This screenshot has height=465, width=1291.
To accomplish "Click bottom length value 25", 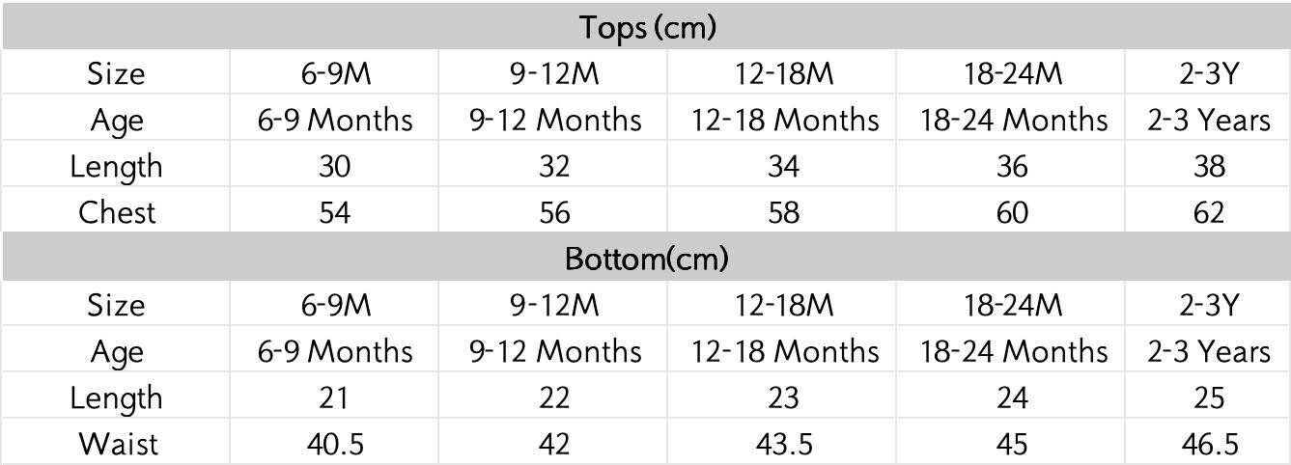I will pos(1208,397).
